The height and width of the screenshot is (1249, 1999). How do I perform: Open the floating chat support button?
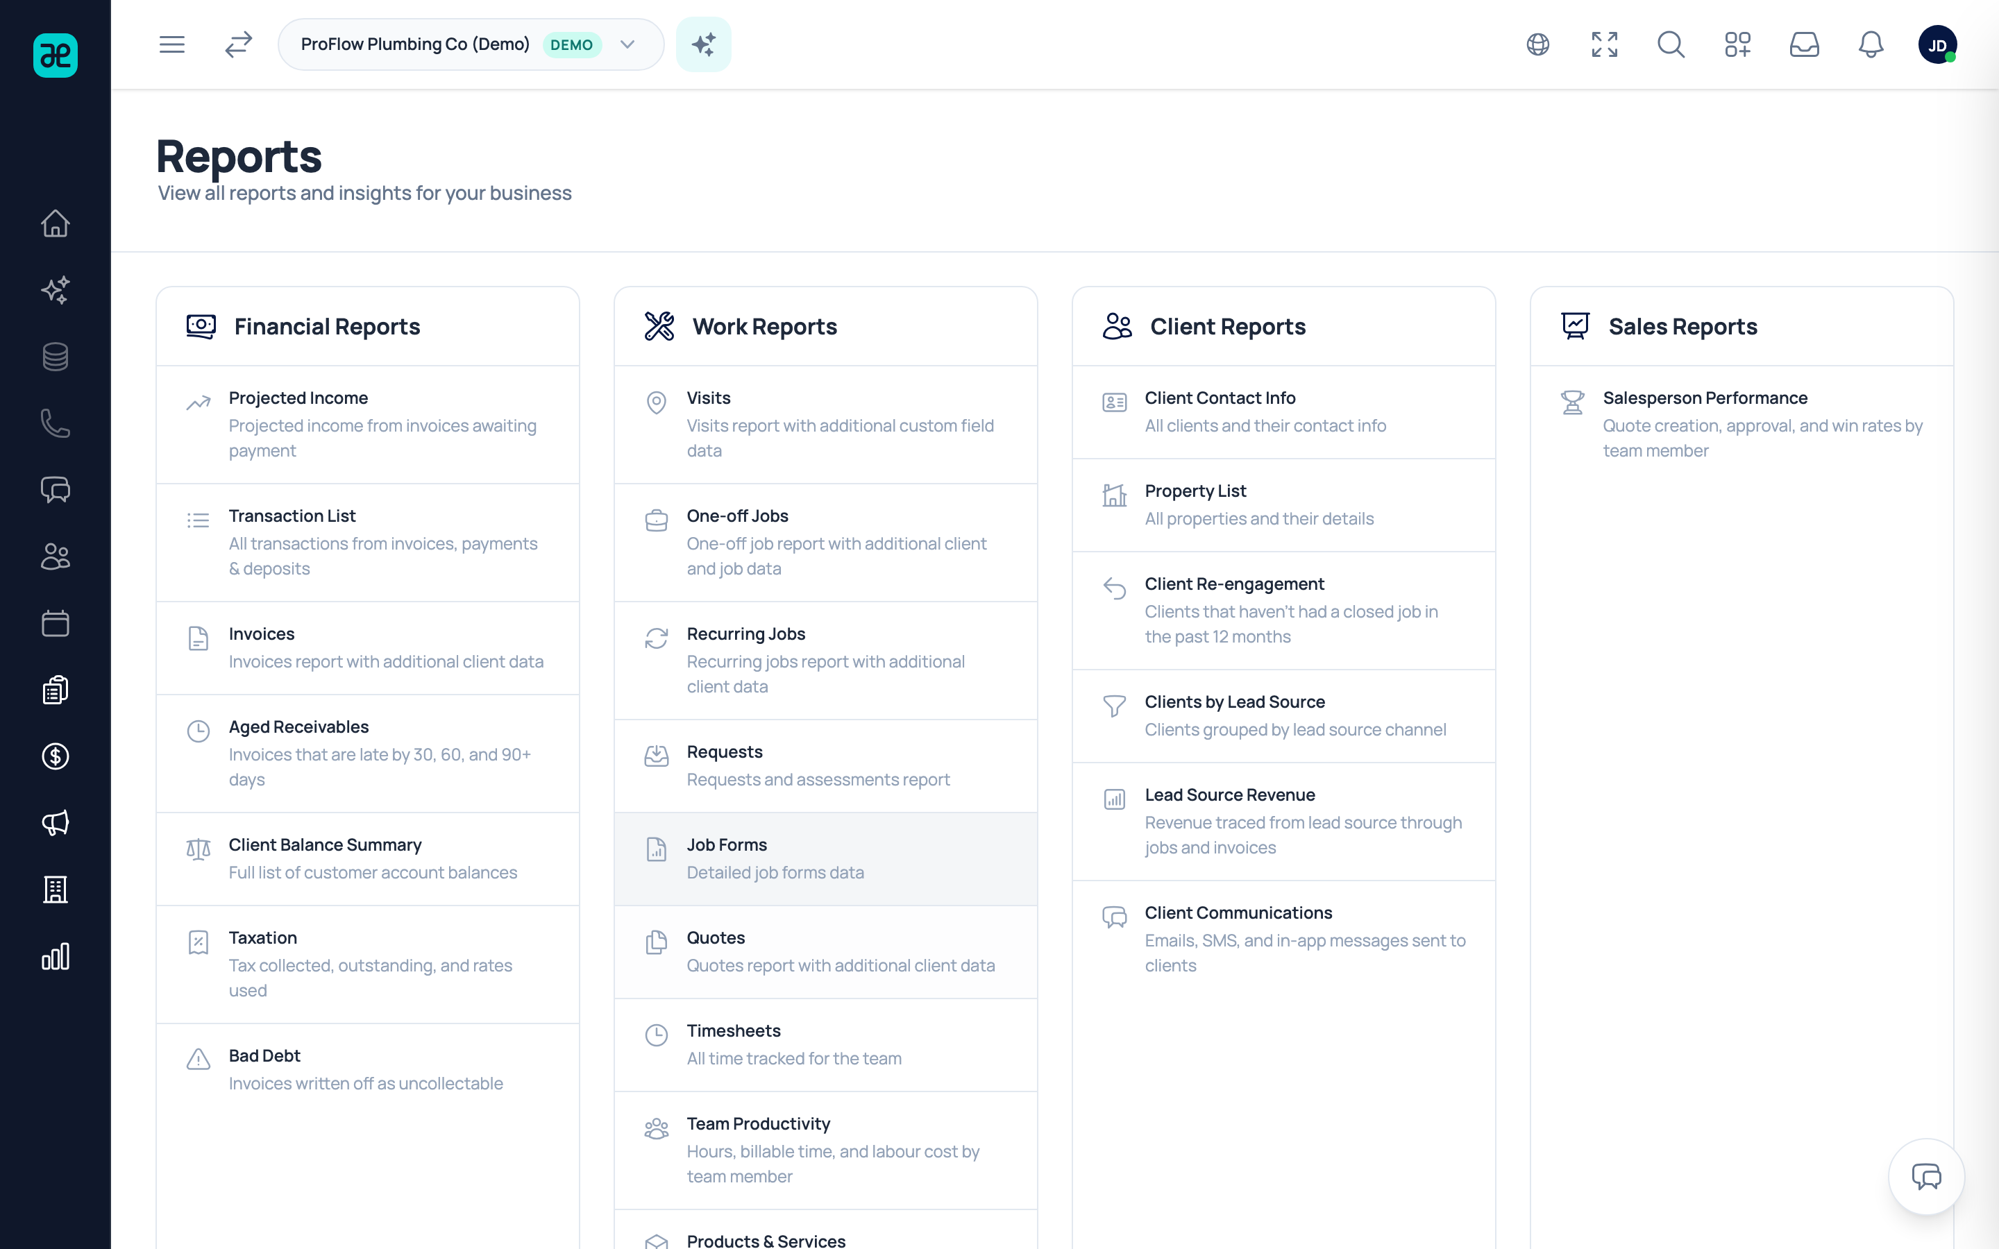1926,1176
